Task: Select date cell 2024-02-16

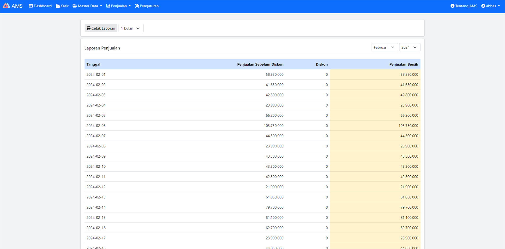Action: point(96,228)
